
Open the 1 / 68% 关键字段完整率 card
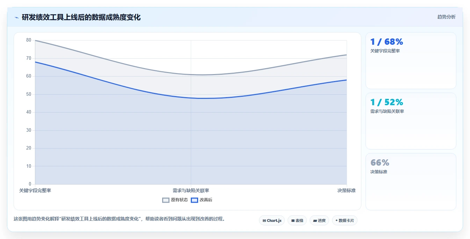[411, 61]
